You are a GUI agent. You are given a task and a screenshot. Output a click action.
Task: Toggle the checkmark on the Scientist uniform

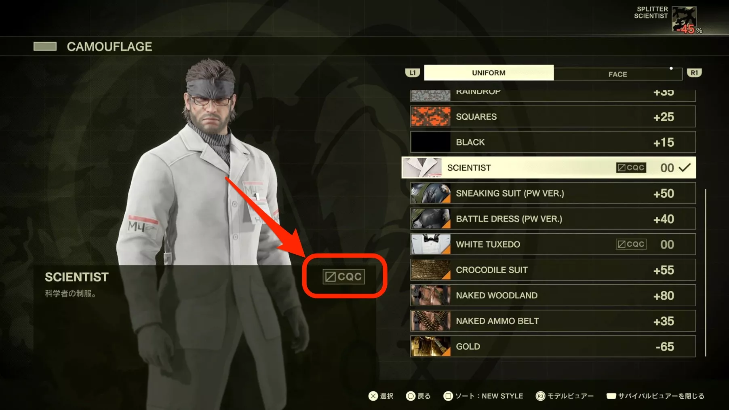685,167
